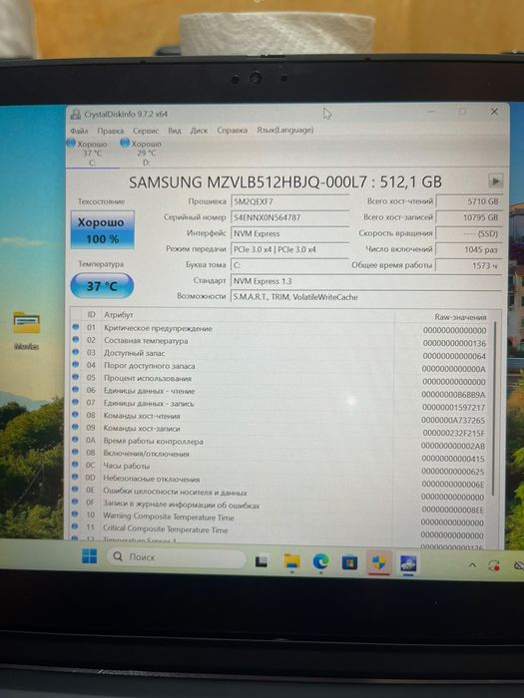Select row 0B Включения/отключения
Screen dimensions: 524x698
280,455
